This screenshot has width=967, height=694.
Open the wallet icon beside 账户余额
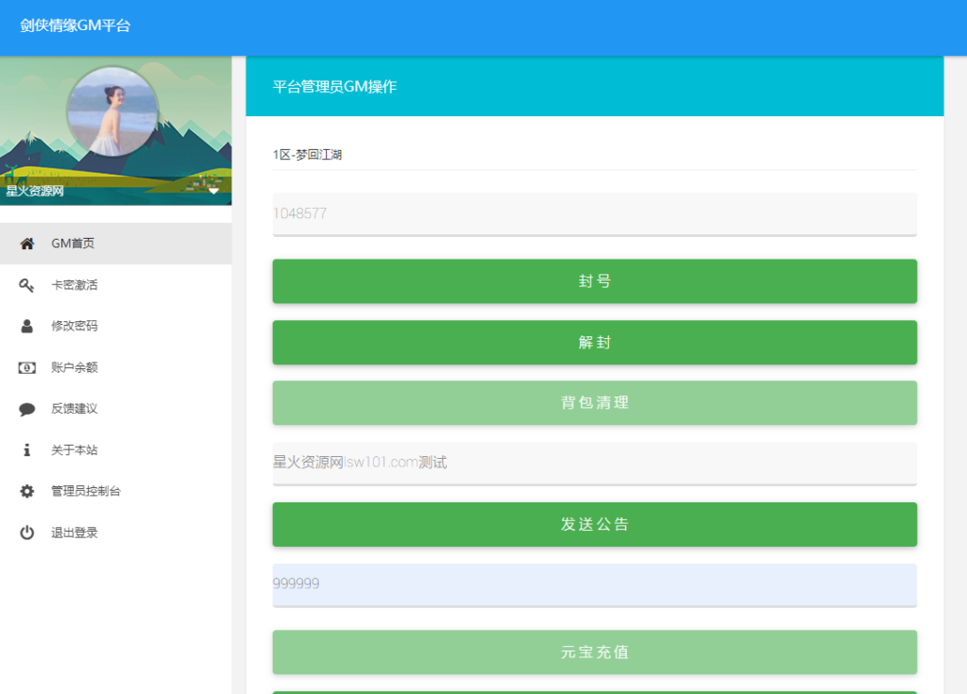[25, 367]
